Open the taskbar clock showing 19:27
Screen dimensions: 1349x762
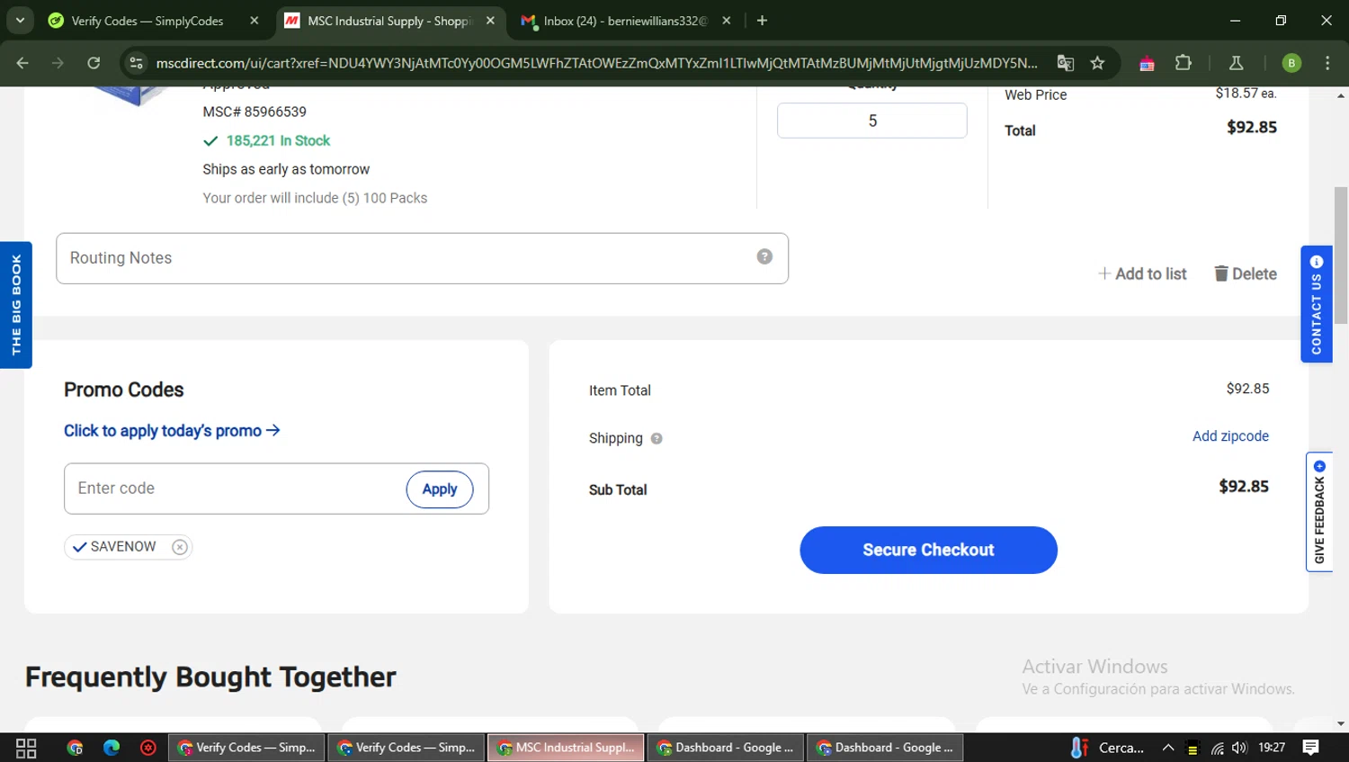[1272, 748]
